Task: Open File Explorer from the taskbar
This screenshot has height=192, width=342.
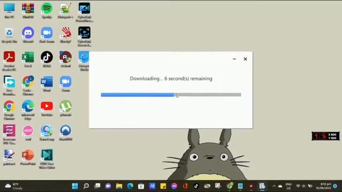Action: pyautogui.click(x=119, y=186)
